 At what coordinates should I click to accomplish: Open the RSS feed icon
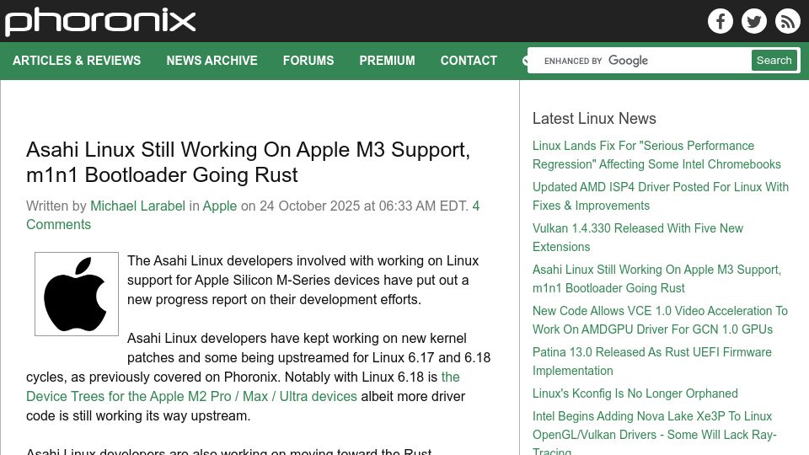(x=787, y=21)
